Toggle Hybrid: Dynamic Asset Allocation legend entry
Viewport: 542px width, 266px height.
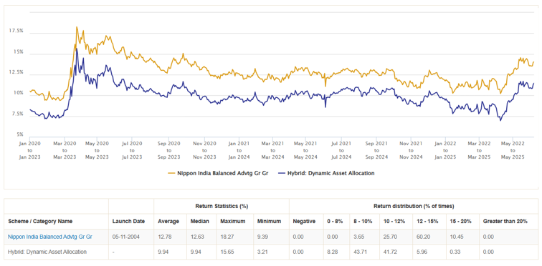326,173
